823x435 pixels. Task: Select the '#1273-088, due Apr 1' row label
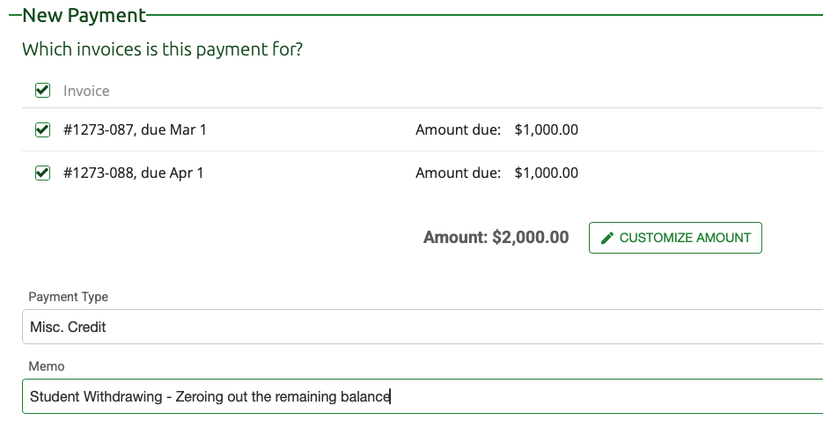(133, 173)
